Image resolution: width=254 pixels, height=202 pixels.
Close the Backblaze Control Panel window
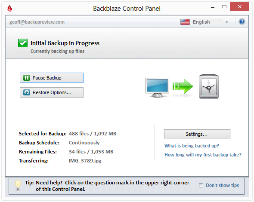[x=239, y=6]
